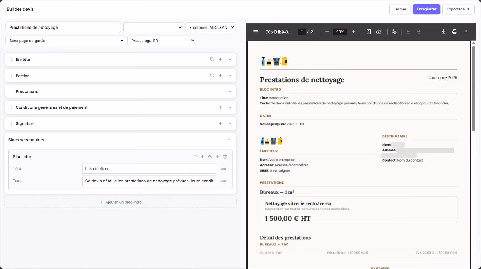
Task: Open the Entreprise: ADCLEAN dropdown
Action: click(210, 27)
